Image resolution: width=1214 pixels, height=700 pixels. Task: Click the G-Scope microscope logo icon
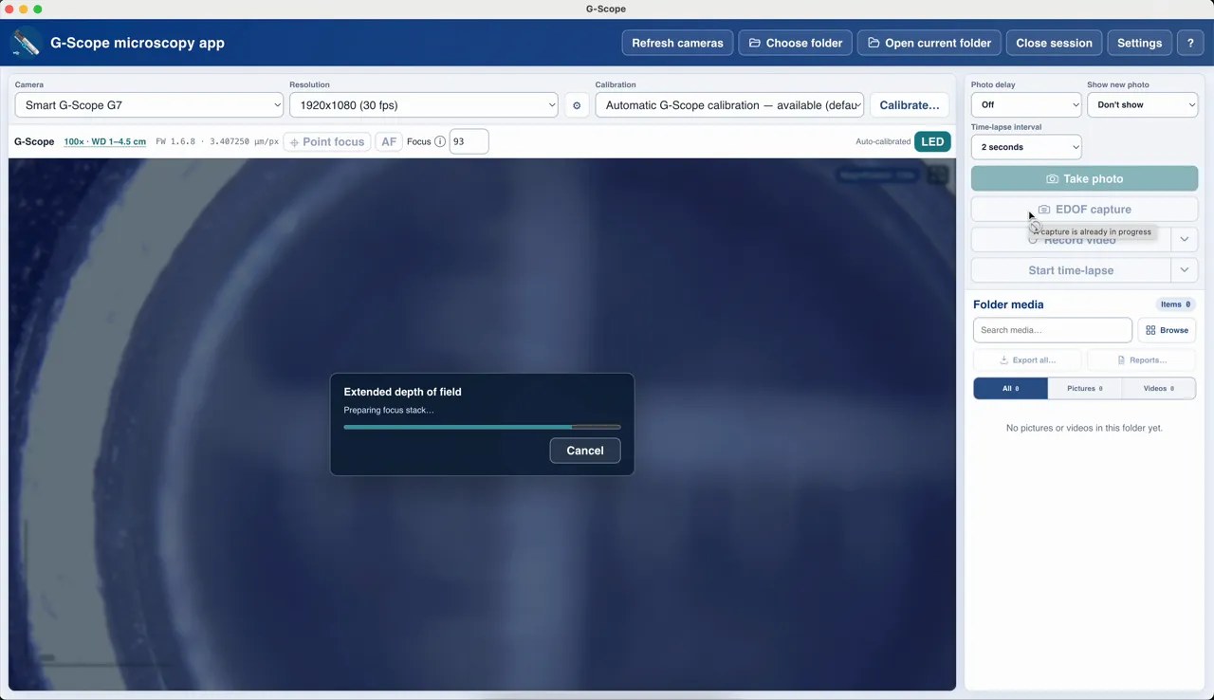[x=26, y=43]
